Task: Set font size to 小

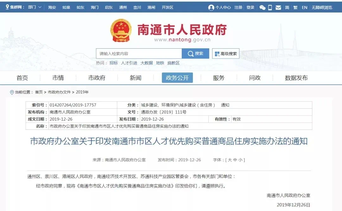Action: pyautogui.click(x=240, y=160)
